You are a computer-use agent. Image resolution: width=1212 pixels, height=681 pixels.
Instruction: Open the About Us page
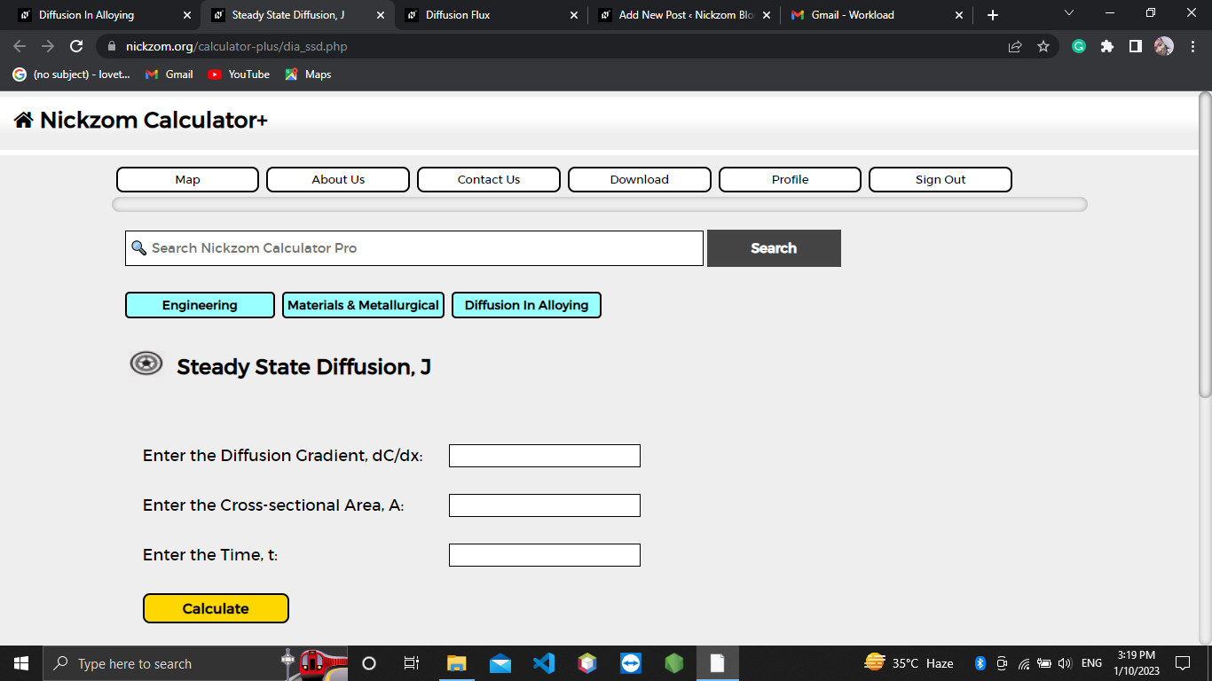[x=338, y=179]
